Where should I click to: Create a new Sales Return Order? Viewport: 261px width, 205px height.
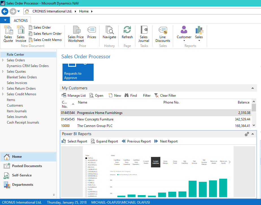(45, 34)
